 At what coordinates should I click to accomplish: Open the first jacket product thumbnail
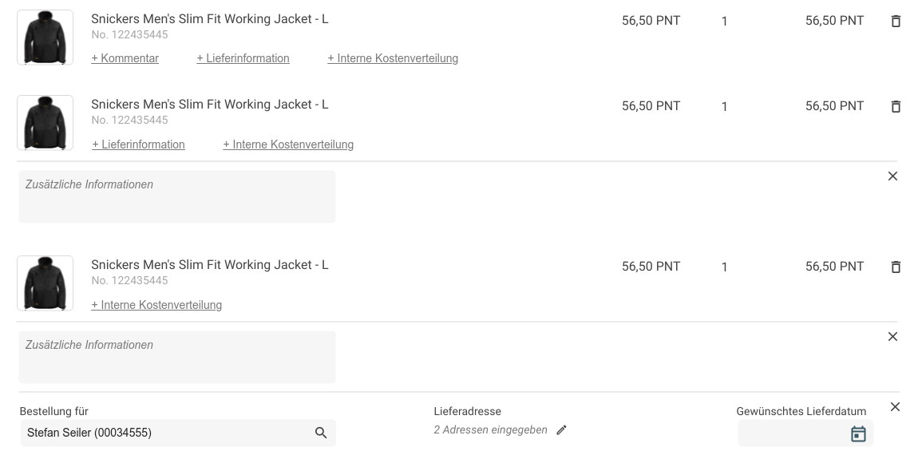point(45,38)
